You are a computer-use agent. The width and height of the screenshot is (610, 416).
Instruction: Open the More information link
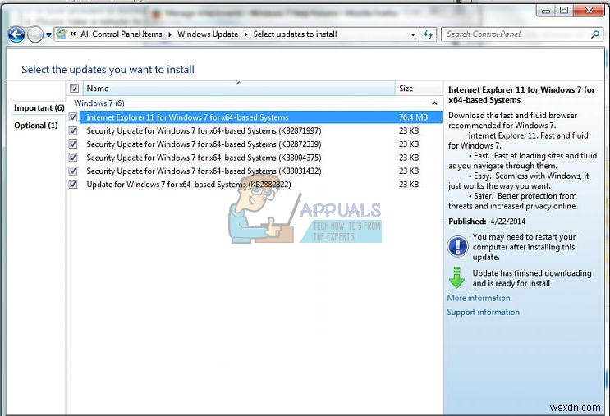click(479, 298)
